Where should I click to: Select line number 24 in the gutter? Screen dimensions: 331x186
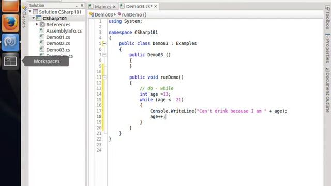pos(99,150)
